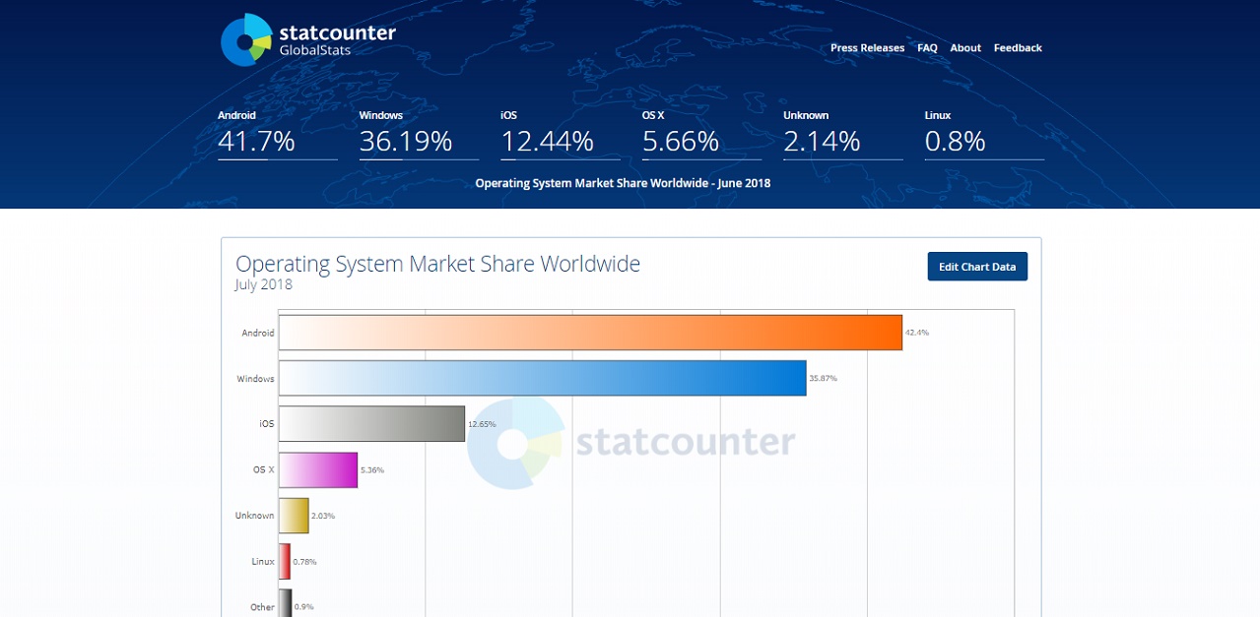This screenshot has height=617, width=1260.
Task: Click the 0.9% Other value label
Action: [x=303, y=607]
